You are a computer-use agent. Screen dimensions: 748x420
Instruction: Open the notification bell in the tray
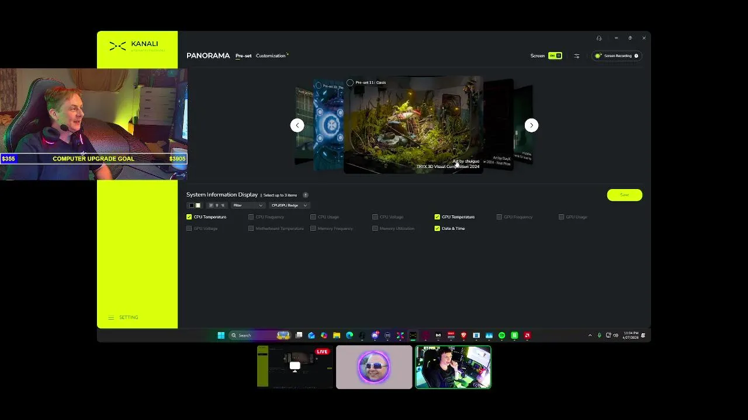click(643, 335)
